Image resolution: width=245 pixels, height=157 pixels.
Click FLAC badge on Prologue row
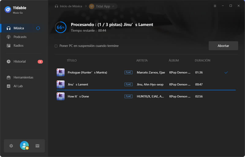pyautogui.click(x=128, y=72)
